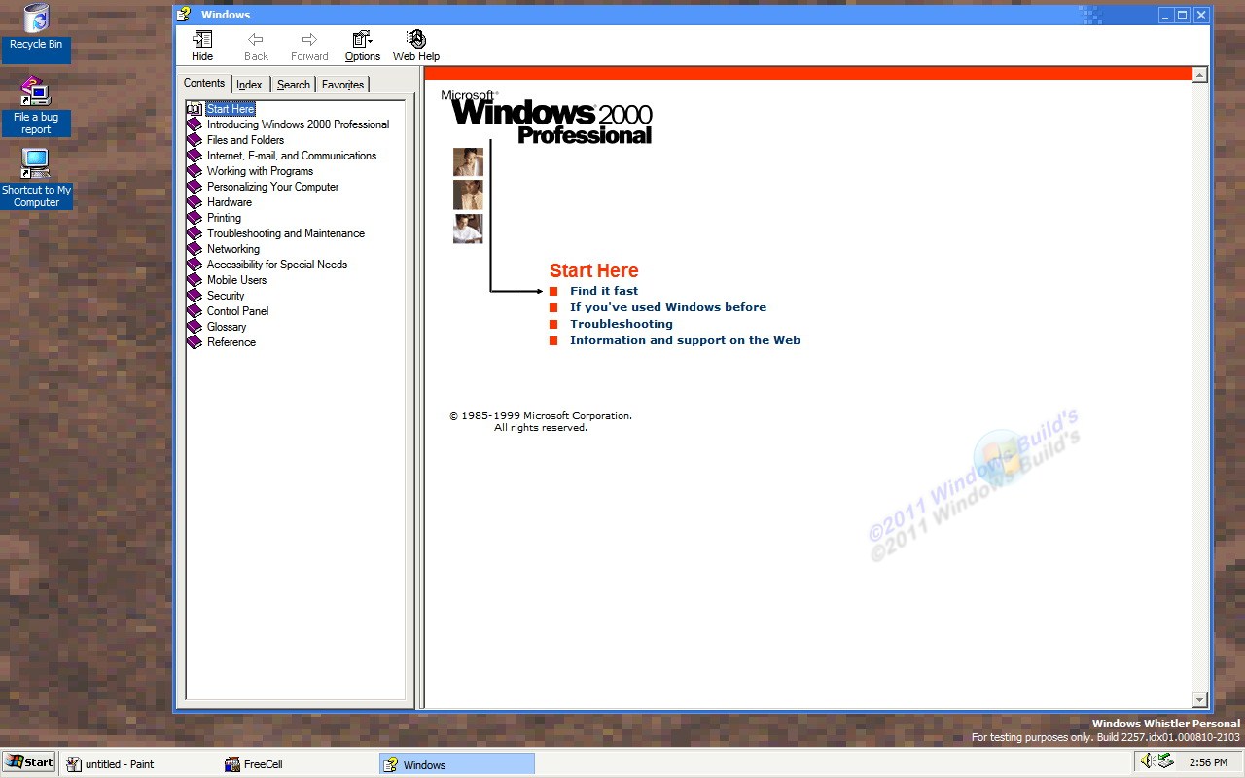Image resolution: width=1245 pixels, height=778 pixels.
Task: Click the Help window title bar icon
Action: coord(183,15)
